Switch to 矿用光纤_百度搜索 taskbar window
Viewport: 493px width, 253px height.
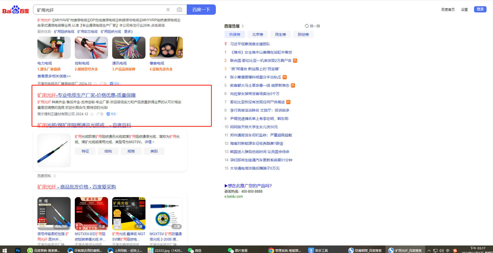[405, 250]
